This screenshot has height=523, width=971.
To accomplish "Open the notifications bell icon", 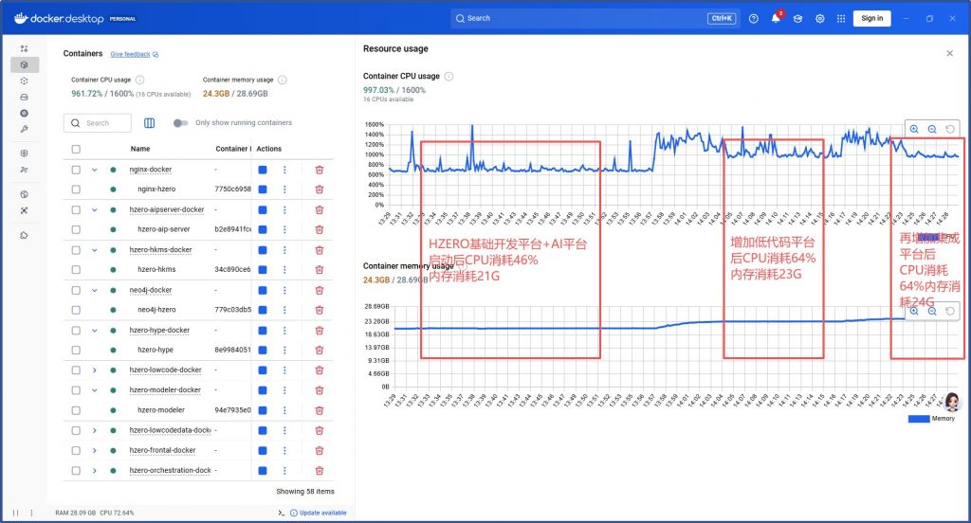I will [x=775, y=18].
